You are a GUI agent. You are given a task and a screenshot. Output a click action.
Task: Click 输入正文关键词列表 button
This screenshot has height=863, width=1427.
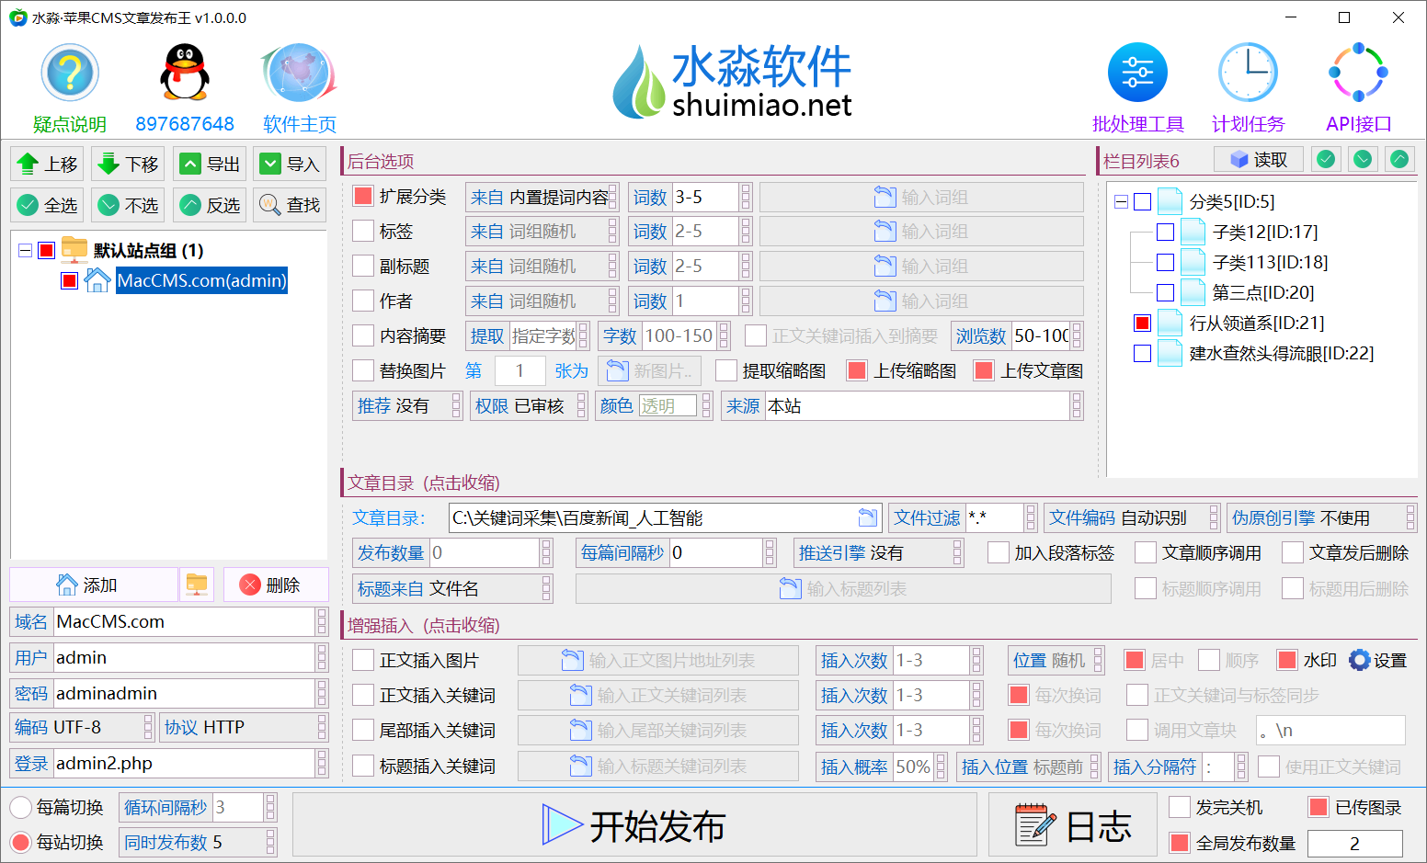(x=658, y=695)
